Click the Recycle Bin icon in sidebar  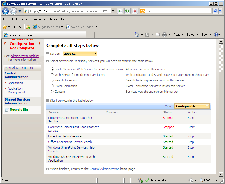point(6,110)
